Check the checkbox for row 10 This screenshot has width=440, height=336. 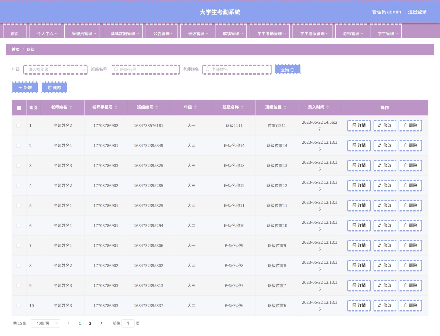tap(18, 306)
